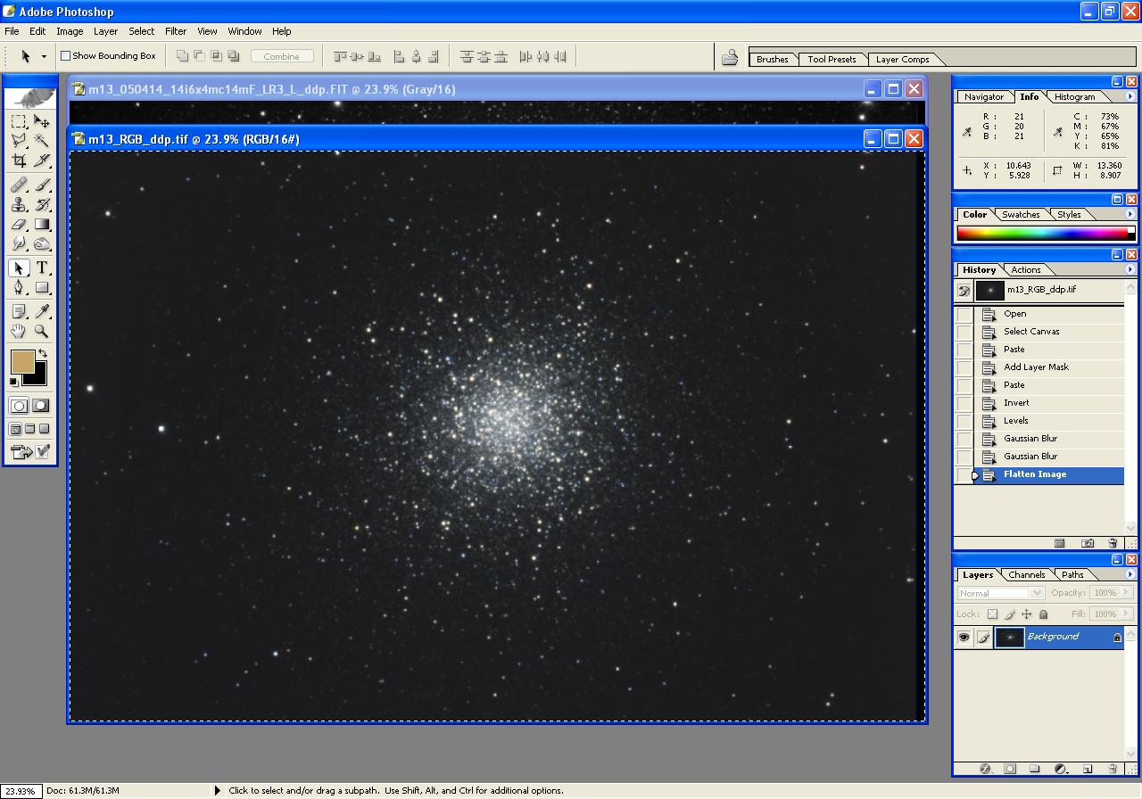
Task: Toggle history state box beside Levels
Action: click(x=964, y=421)
